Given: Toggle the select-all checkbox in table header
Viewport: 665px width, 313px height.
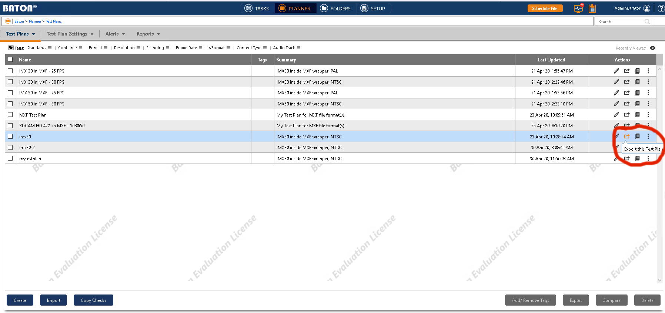Looking at the screenshot, I should pos(10,60).
